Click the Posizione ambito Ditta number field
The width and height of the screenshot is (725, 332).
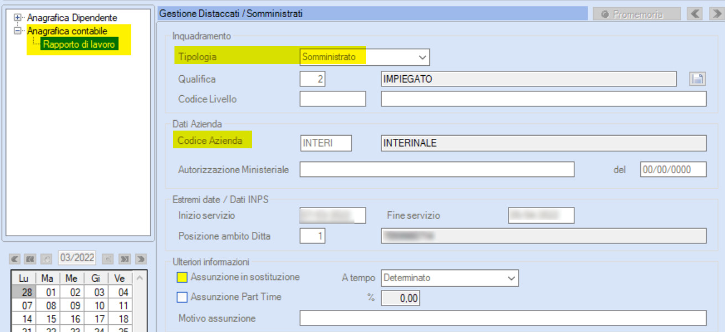click(x=312, y=236)
